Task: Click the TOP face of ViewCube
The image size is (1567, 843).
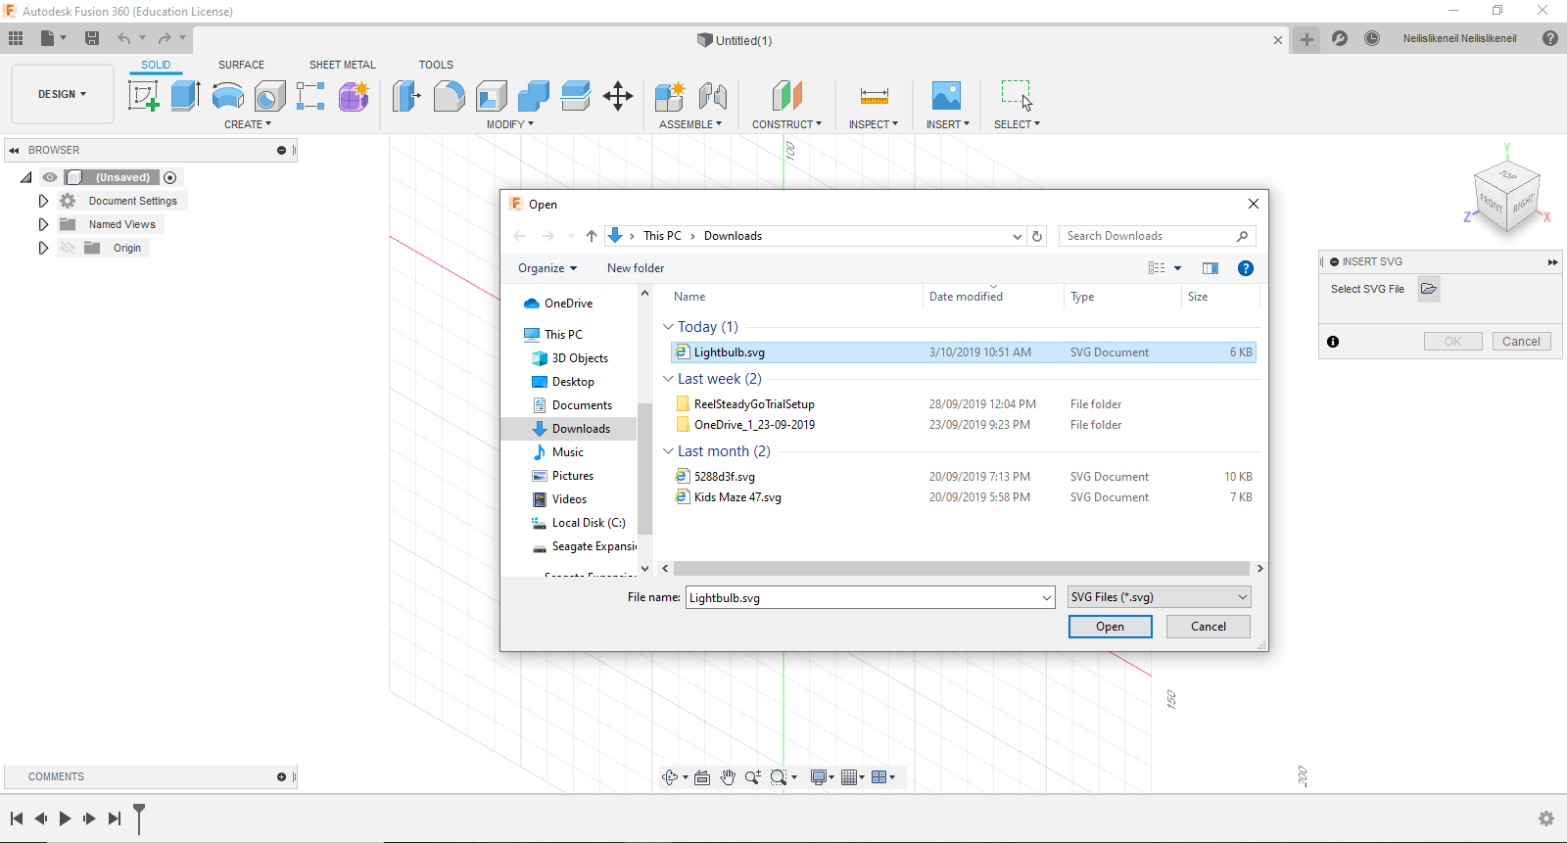Action: coord(1507,176)
